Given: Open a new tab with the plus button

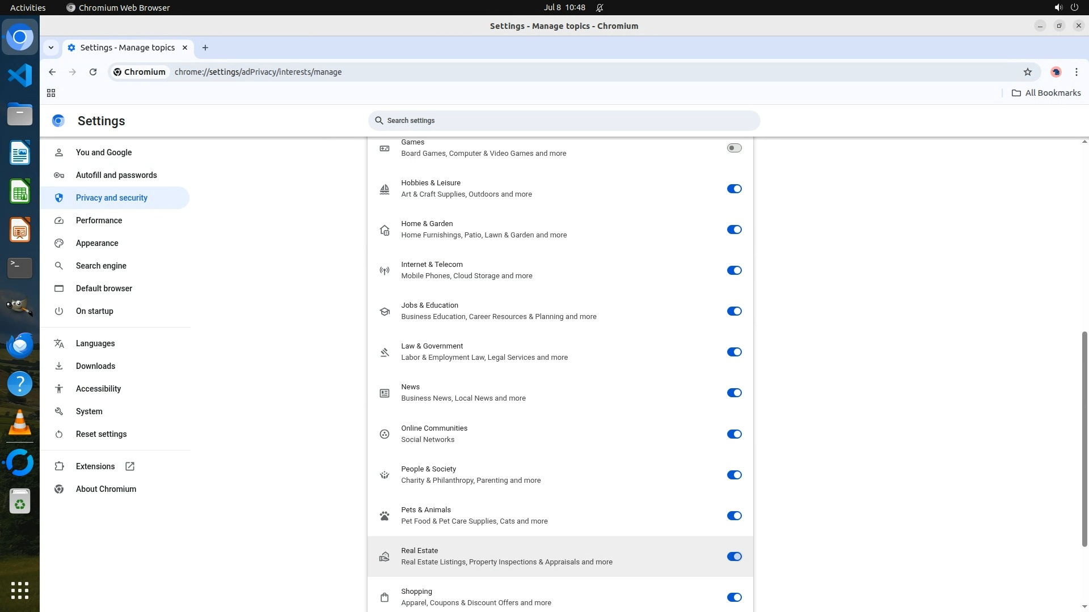Looking at the screenshot, I should [x=205, y=48].
